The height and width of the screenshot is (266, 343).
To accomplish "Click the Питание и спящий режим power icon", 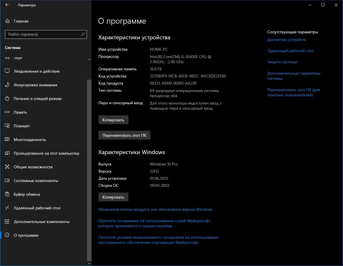I will click(x=7, y=99).
